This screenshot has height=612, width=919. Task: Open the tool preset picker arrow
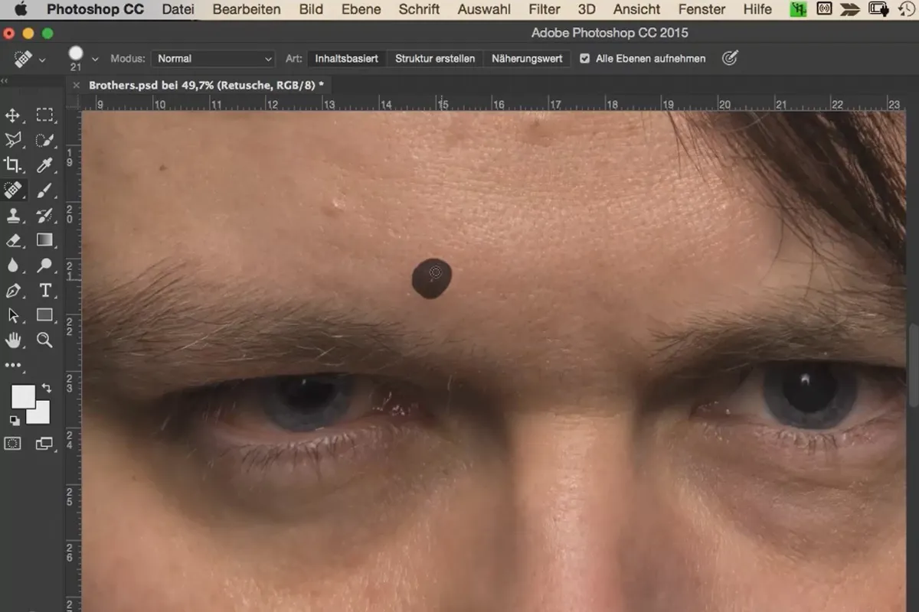point(42,59)
